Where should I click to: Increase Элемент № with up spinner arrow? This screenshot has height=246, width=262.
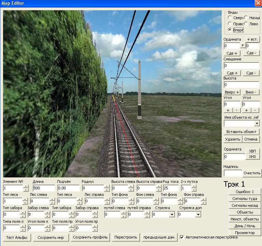click(x=26, y=187)
